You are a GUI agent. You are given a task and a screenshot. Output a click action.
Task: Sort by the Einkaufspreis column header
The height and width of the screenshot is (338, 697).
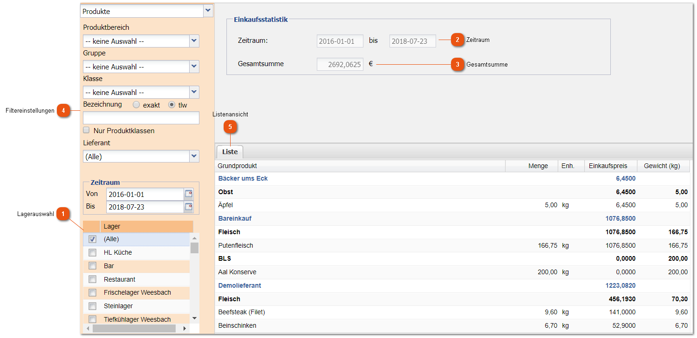pyautogui.click(x=611, y=166)
